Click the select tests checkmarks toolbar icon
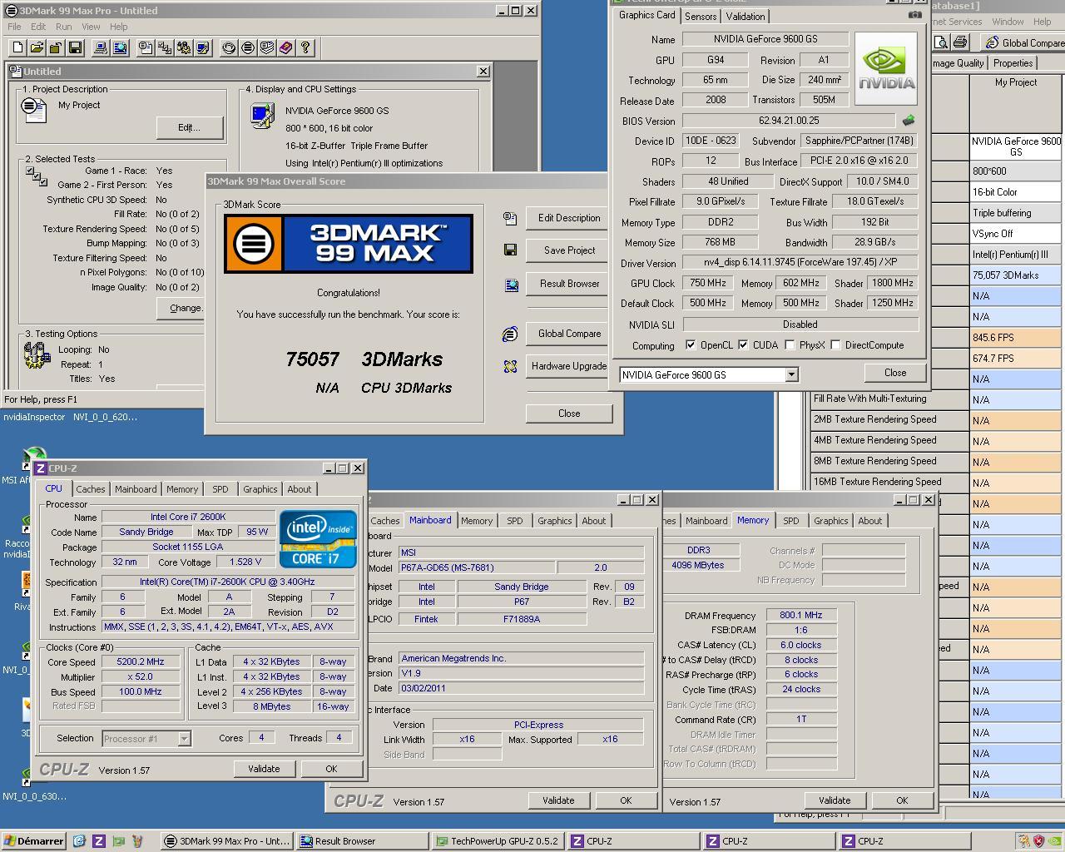 point(165,47)
